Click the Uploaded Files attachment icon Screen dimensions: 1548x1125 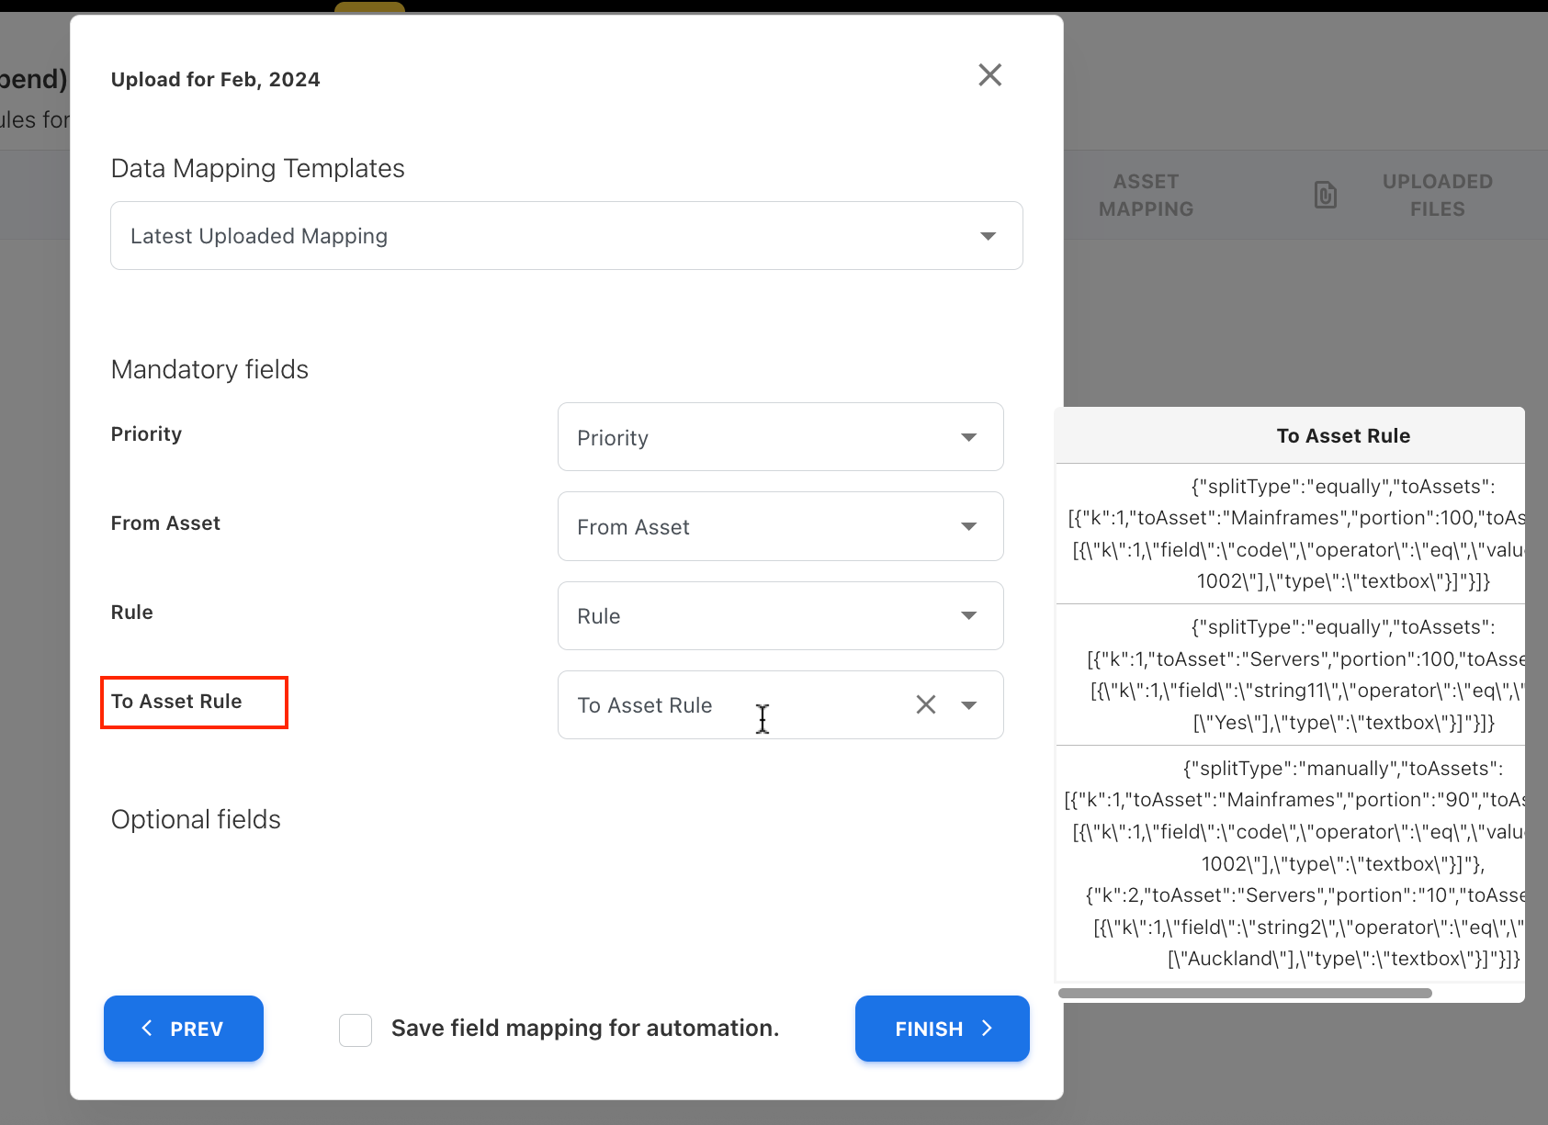tap(1325, 195)
